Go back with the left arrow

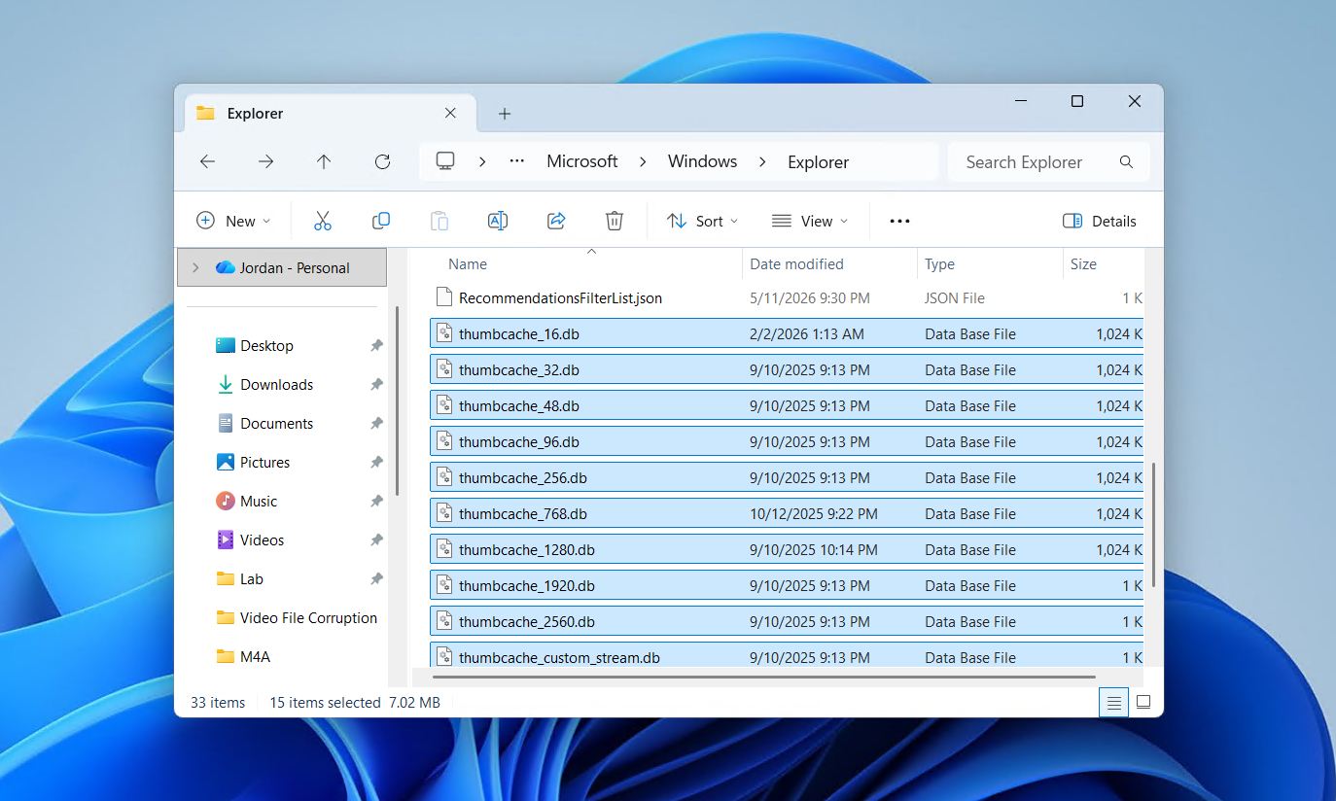coord(207,161)
